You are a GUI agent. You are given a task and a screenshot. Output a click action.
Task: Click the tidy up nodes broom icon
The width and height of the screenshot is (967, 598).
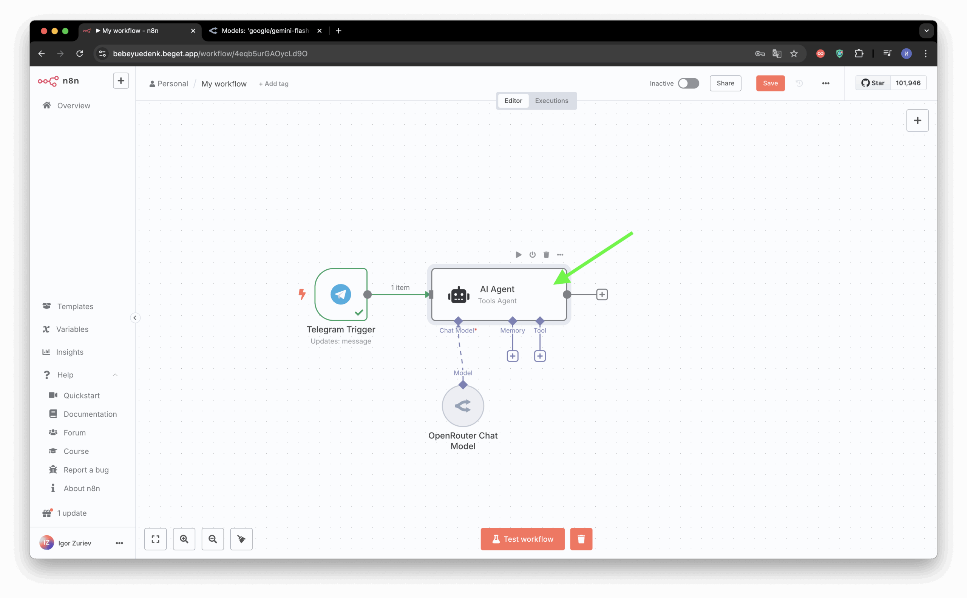click(x=241, y=539)
